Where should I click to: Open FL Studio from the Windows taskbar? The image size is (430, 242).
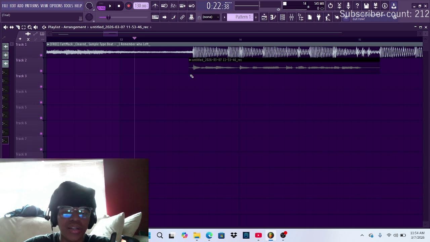(x=270, y=235)
